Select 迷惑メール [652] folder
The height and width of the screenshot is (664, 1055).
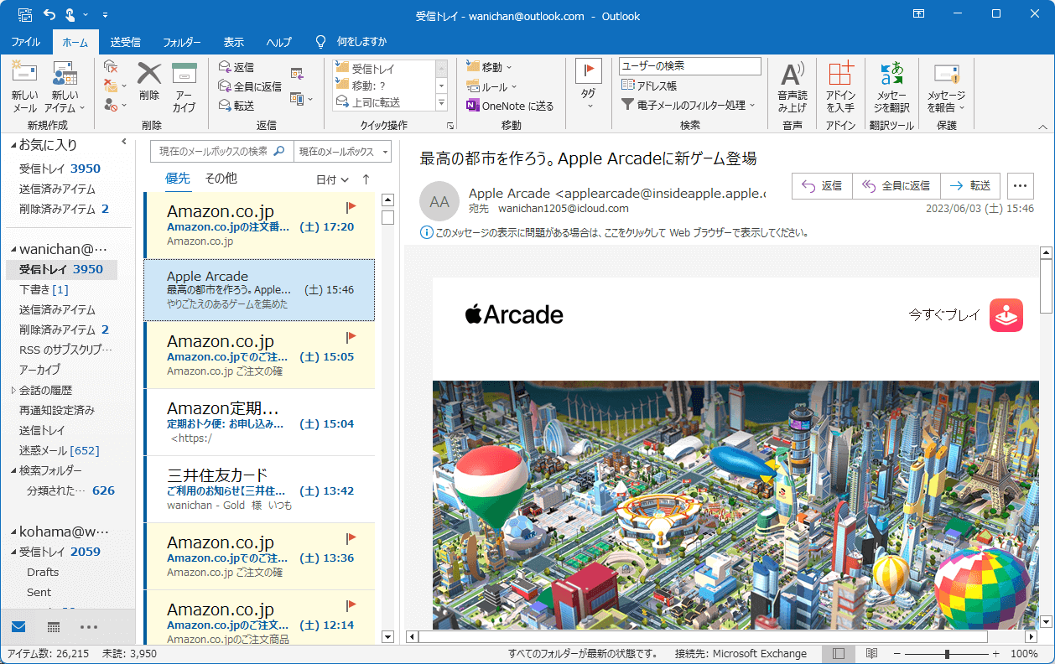(x=60, y=450)
